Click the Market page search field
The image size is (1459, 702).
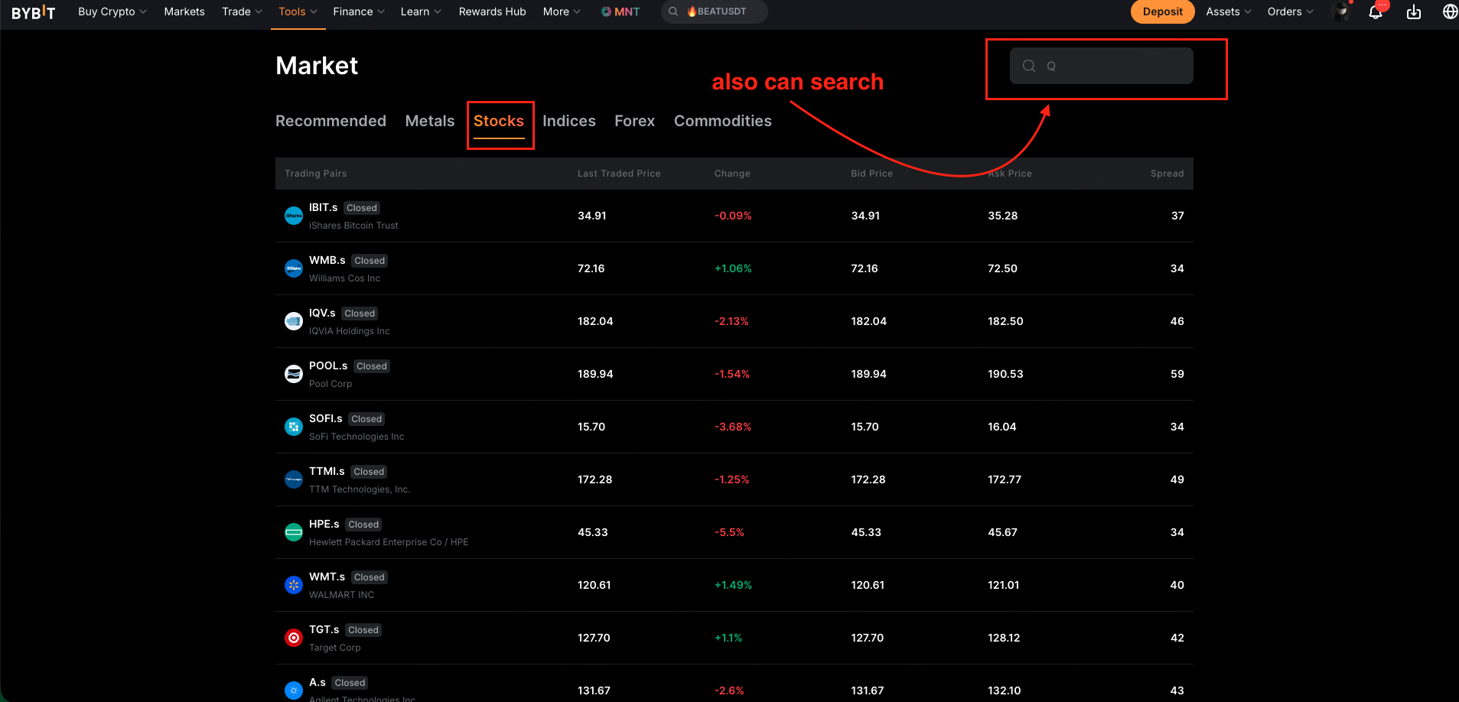pyautogui.click(x=1102, y=66)
